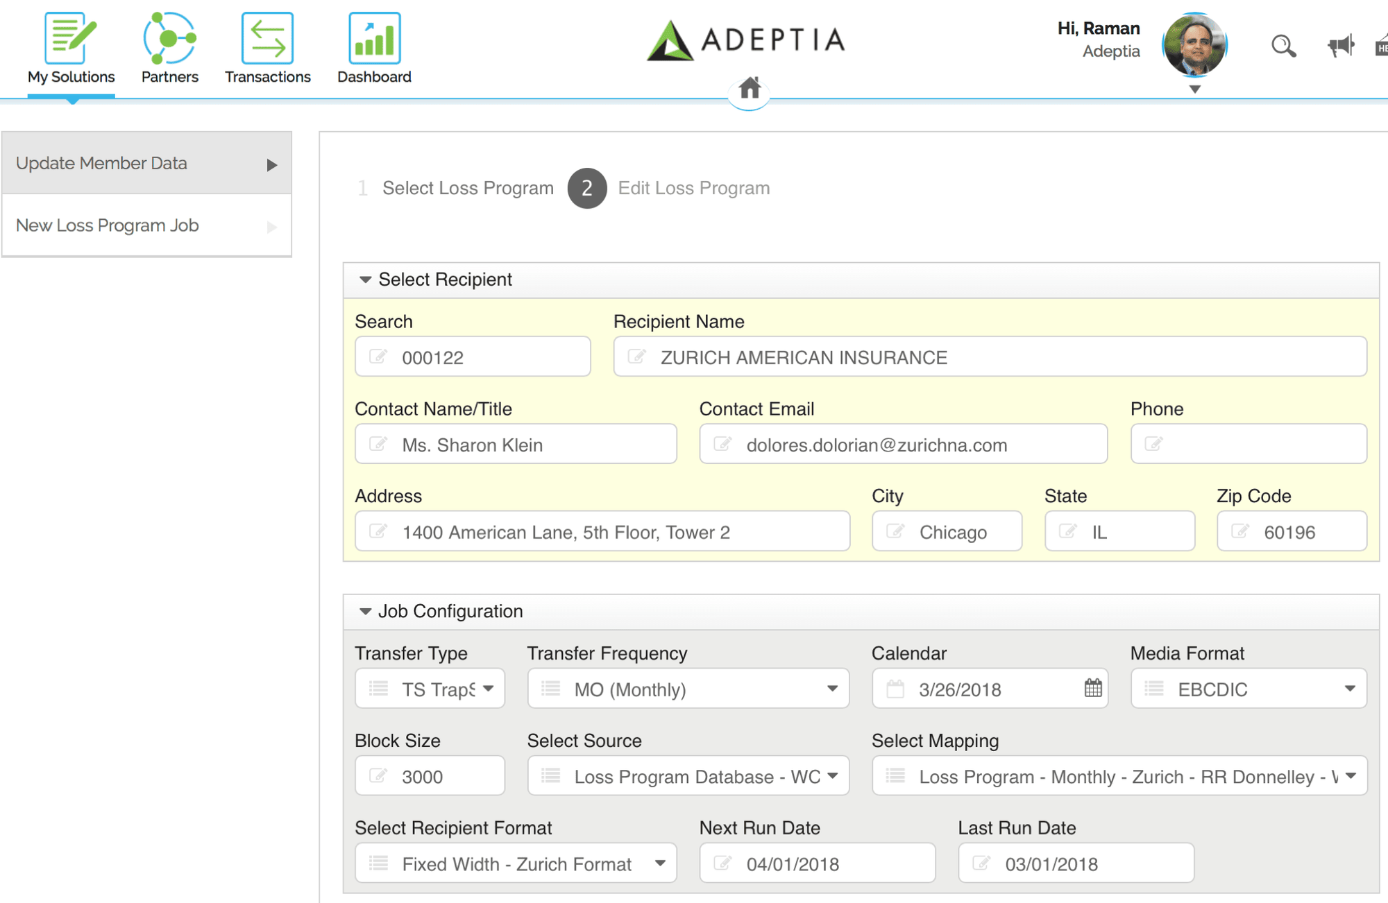Open the Dashboard chart icon
1388x903 pixels.
point(374,39)
